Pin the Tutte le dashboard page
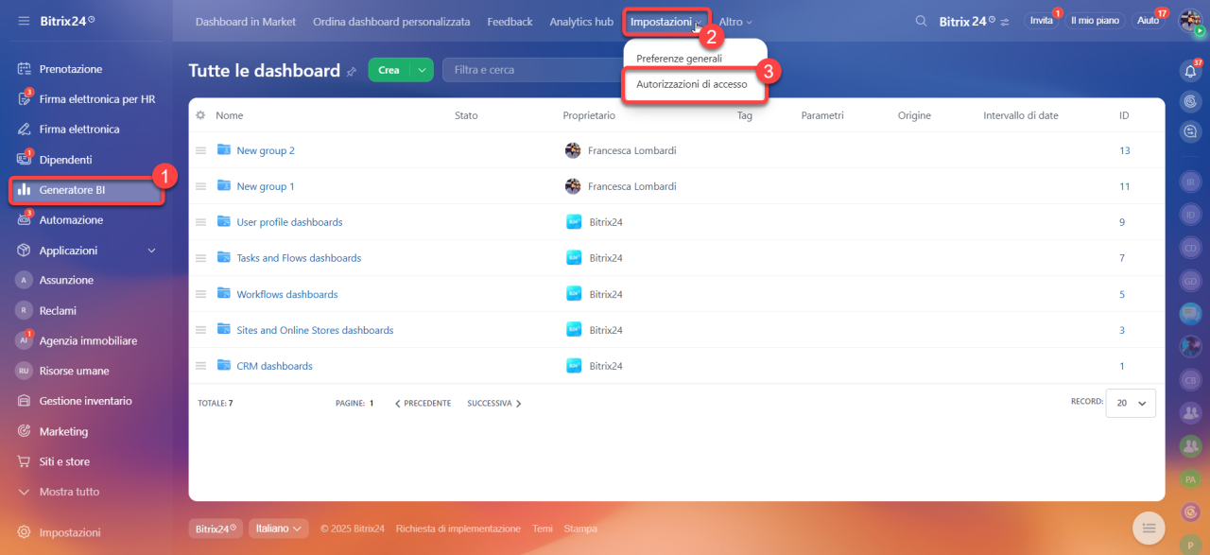Image resolution: width=1210 pixels, height=555 pixels. pyautogui.click(x=352, y=71)
